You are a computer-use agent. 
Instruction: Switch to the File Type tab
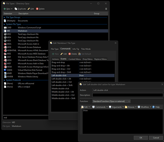[x=55, y=49]
